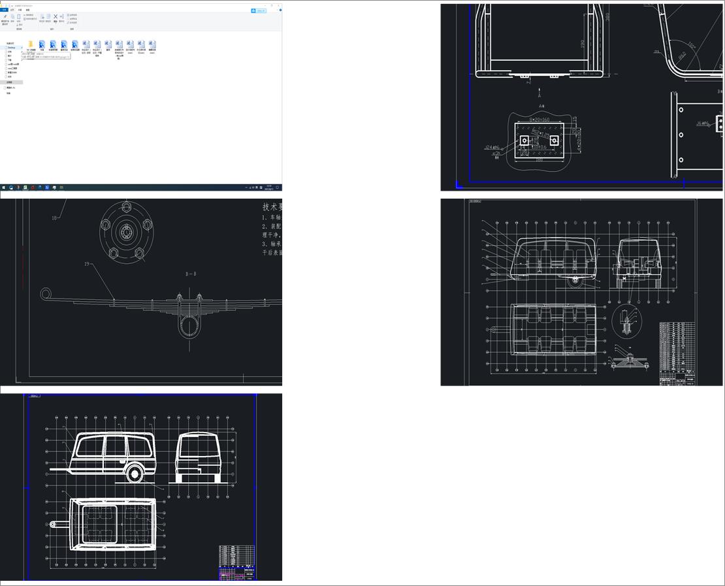Viewport: 725px width, 586px height.
Task: Click the blue cloud button at Explorer top right
Action: point(259,10)
